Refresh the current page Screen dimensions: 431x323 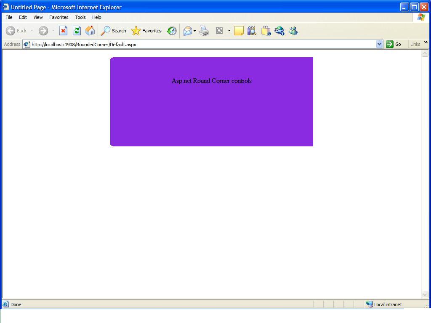pos(77,31)
